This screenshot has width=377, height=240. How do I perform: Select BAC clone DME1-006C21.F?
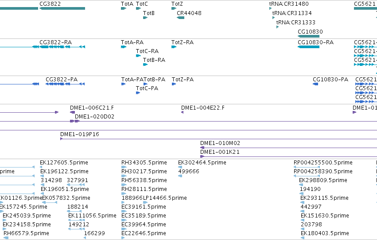[72, 112]
